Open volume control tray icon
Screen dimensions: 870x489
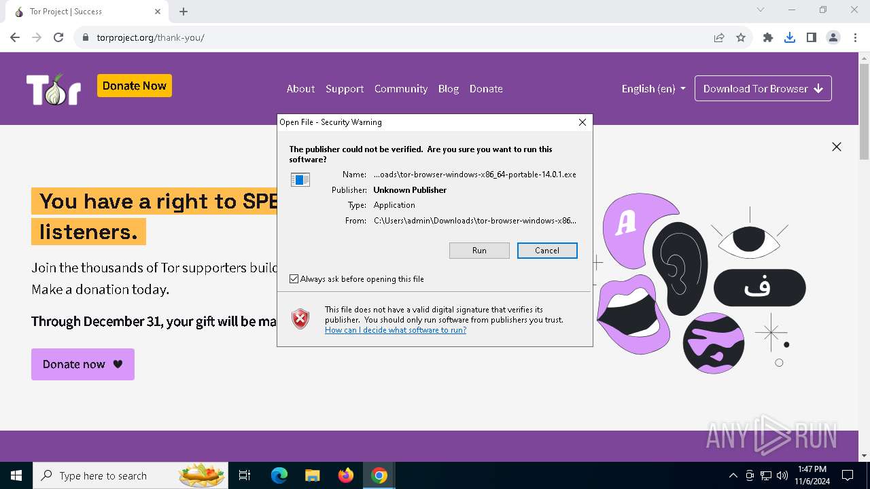[x=782, y=475]
